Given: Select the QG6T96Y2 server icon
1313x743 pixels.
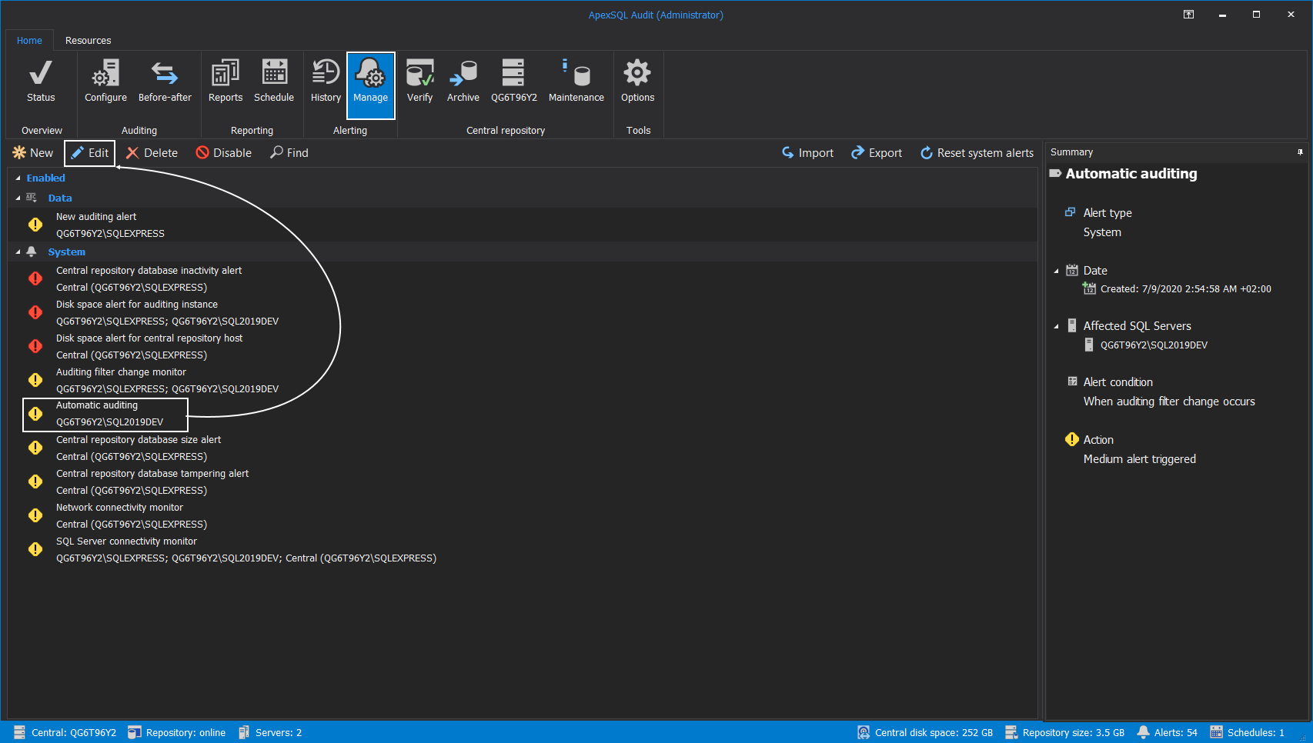Looking at the screenshot, I should [514, 82].
